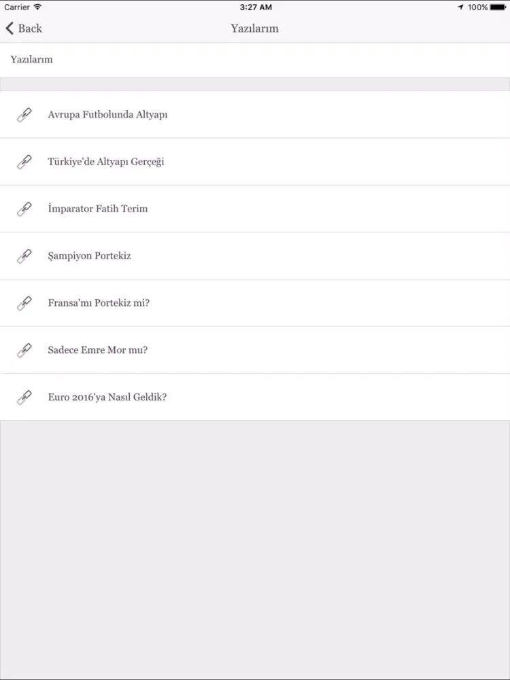Screen dimensions: 510x680
Task: Tap the Yazılarım section header
Action: click(x=32, y=59)
